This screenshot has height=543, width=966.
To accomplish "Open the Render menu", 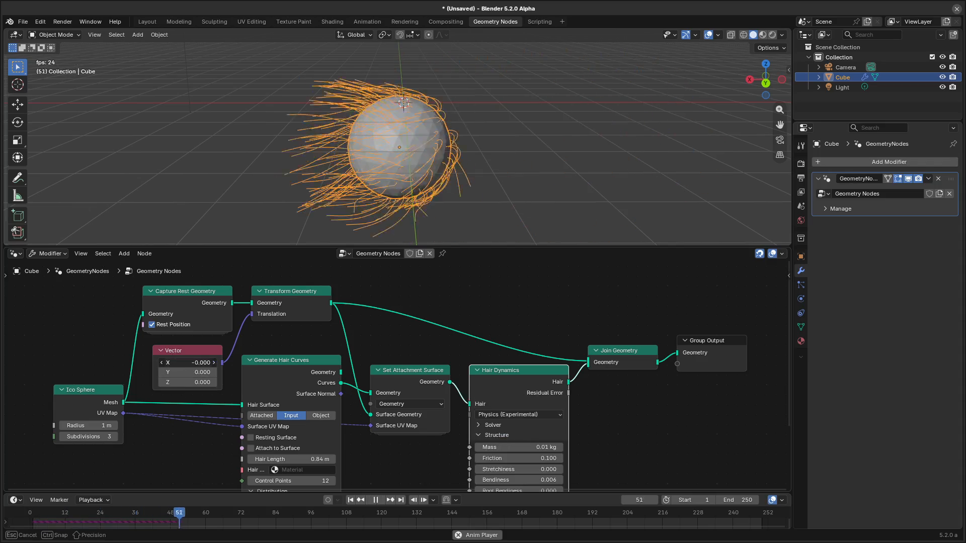I will (x=62, y=22).
